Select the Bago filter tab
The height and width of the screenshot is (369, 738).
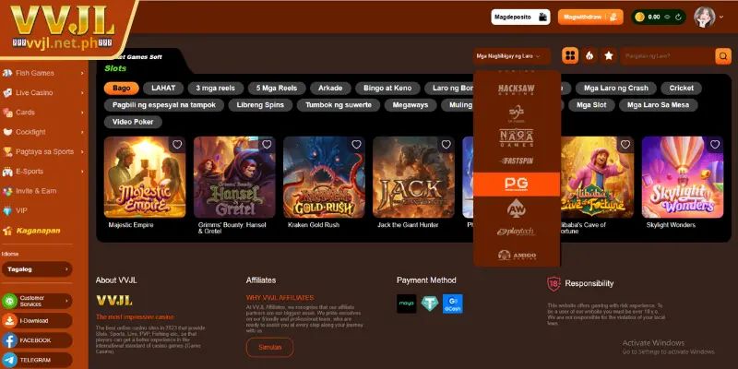tap(122, 88)
